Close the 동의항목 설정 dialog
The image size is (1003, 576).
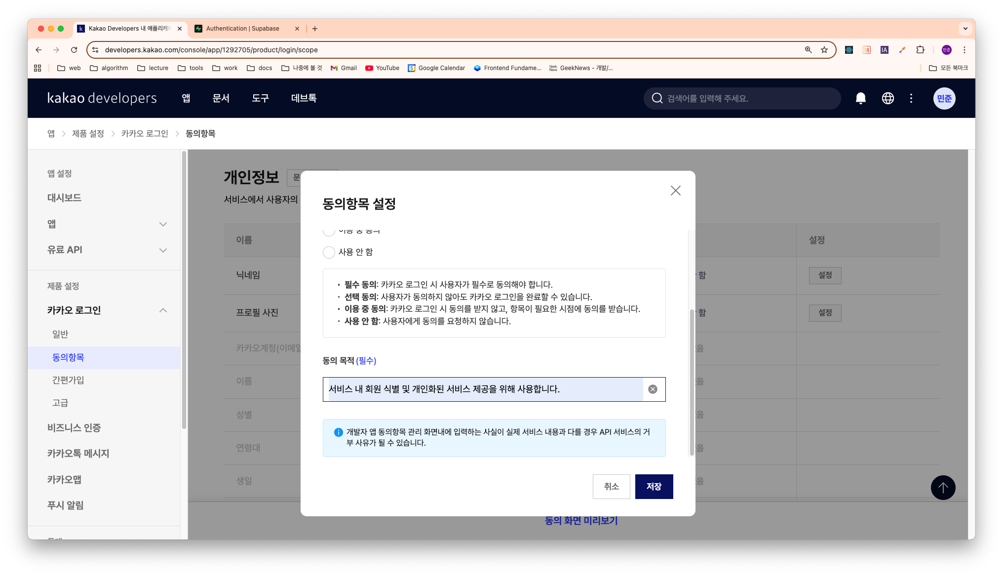click(675, 191)
